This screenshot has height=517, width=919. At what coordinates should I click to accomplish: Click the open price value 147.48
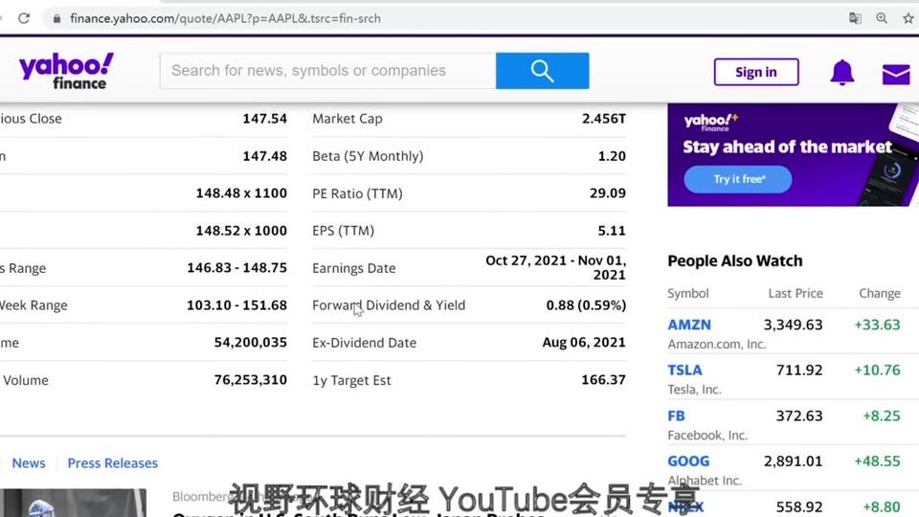(265, 156)
